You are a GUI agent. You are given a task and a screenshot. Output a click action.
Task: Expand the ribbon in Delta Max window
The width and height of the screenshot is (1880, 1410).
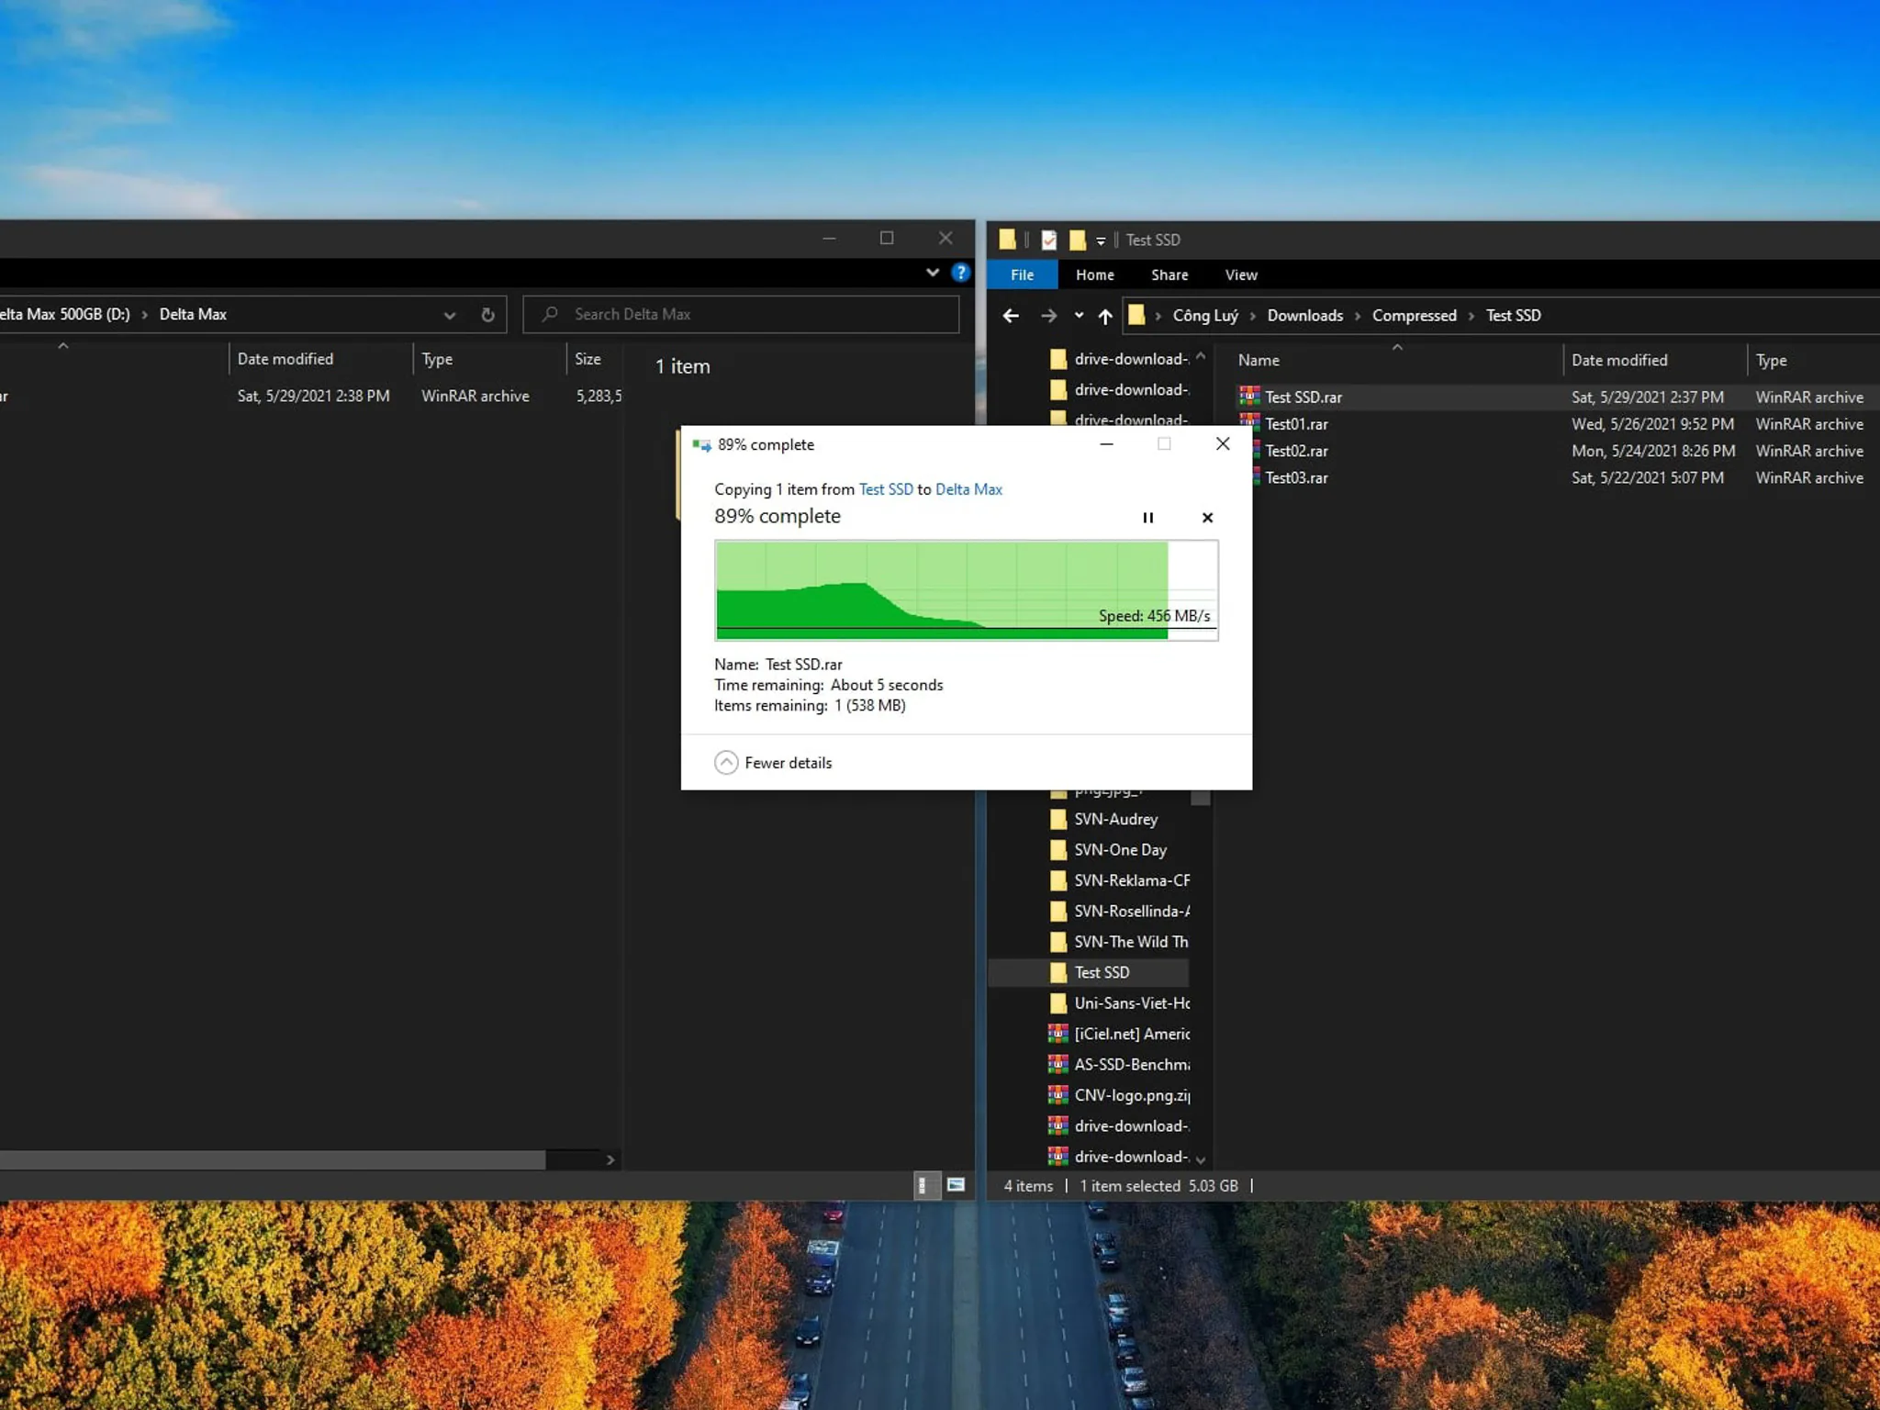pyautogui.click(x=933, y=273)
